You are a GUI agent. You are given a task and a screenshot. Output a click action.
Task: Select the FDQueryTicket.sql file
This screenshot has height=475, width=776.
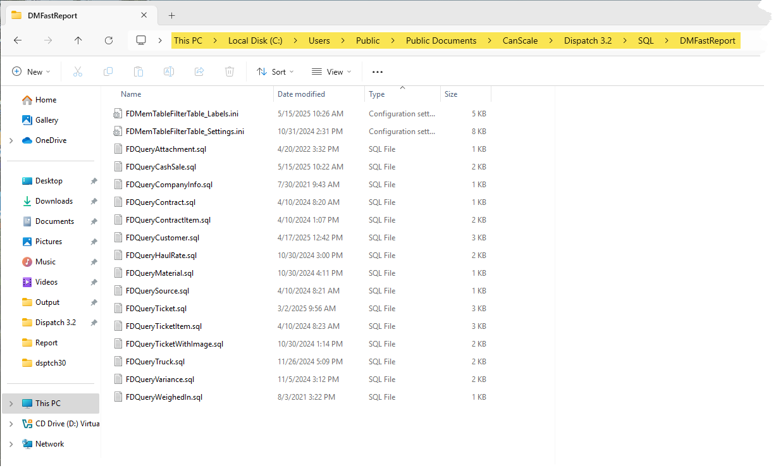click(156, 309)
